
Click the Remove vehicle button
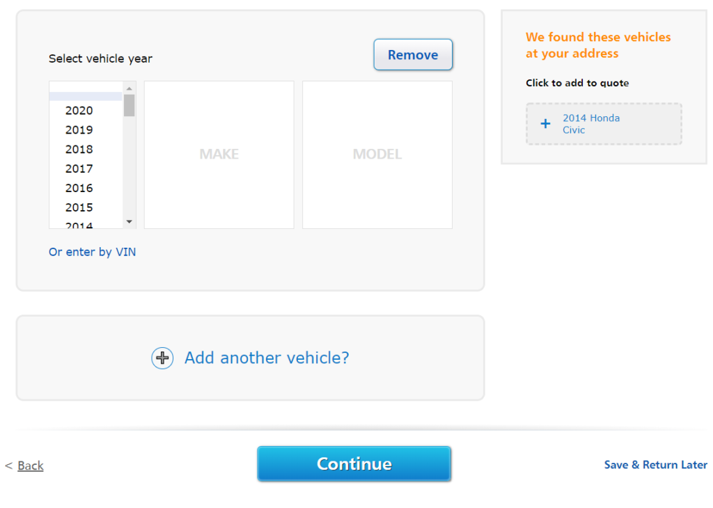point(413,54)
